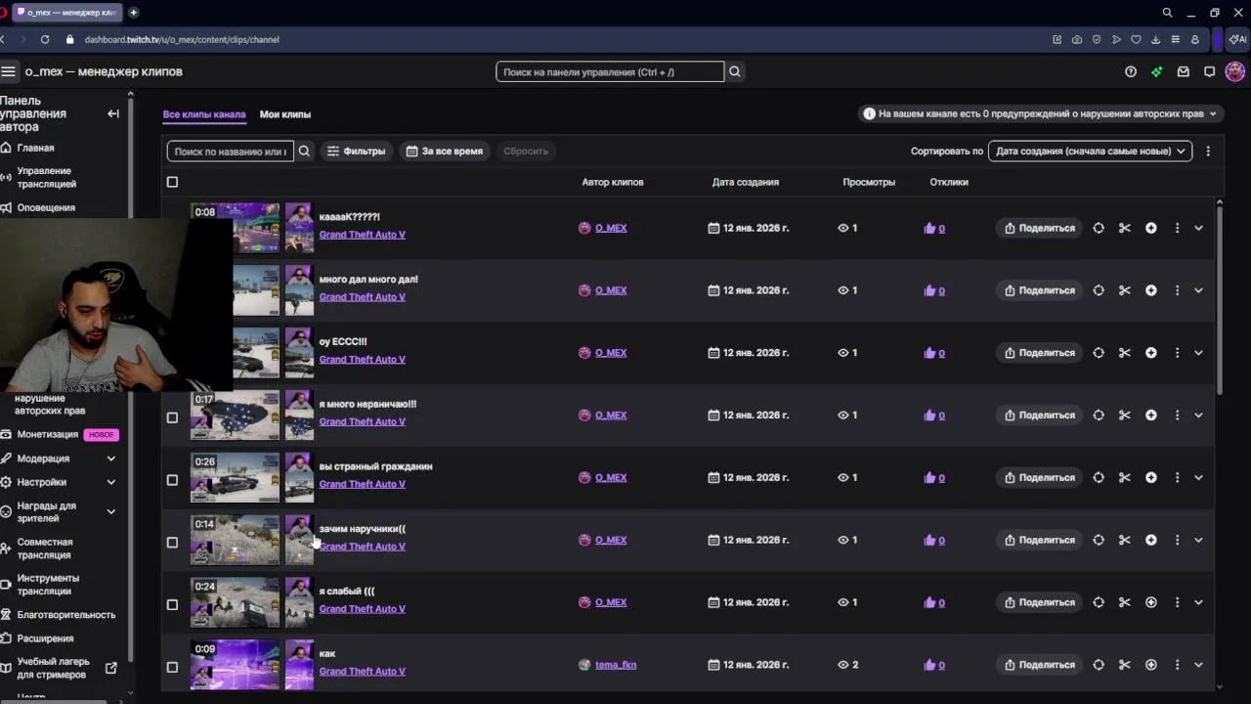Click the browser reload button

coord(45,39)
